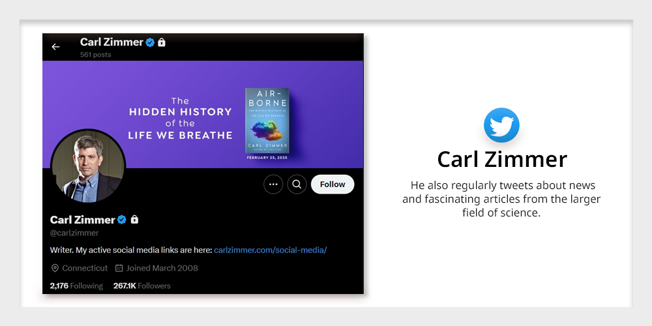Image resolution: width=652 pixels, height=326 pixels.
Task: Click the blue verified badge beside the bio name
Action: pos(121,220)
